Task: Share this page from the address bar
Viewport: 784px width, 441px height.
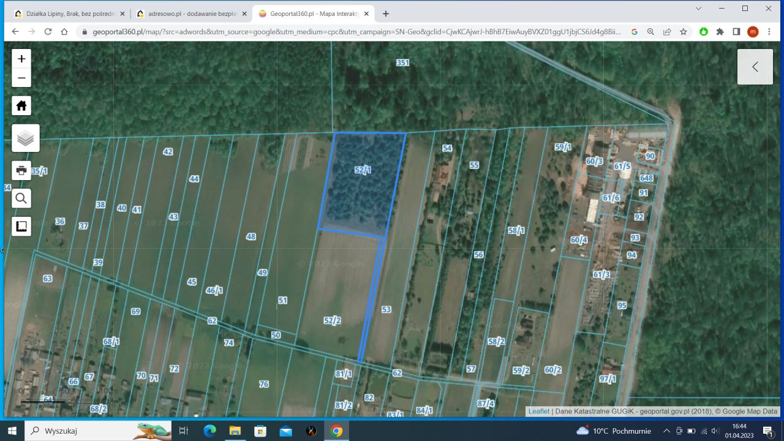Action: 667,32
